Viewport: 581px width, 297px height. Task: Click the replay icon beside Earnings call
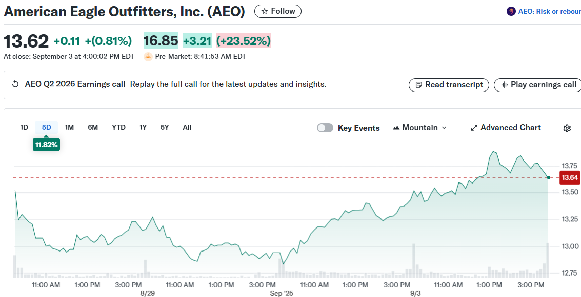(x=15, y=84)
